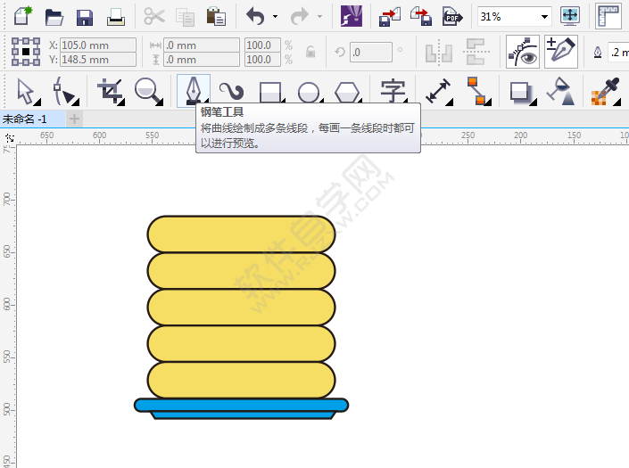
Task: Select the Drop Shadow tool
Action: [x=520, y=91]
